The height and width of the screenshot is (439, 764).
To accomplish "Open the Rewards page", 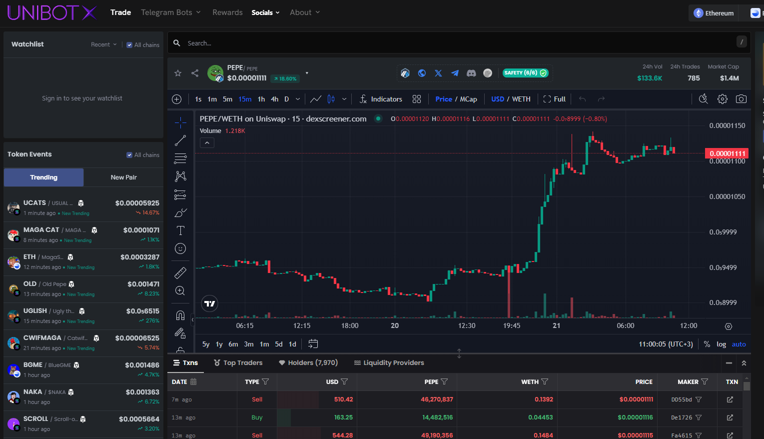I will point(227,12).
